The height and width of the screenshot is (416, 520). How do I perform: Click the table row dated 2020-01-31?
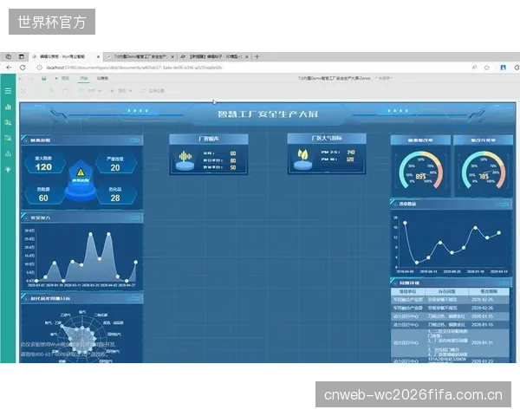pos(450,342)
